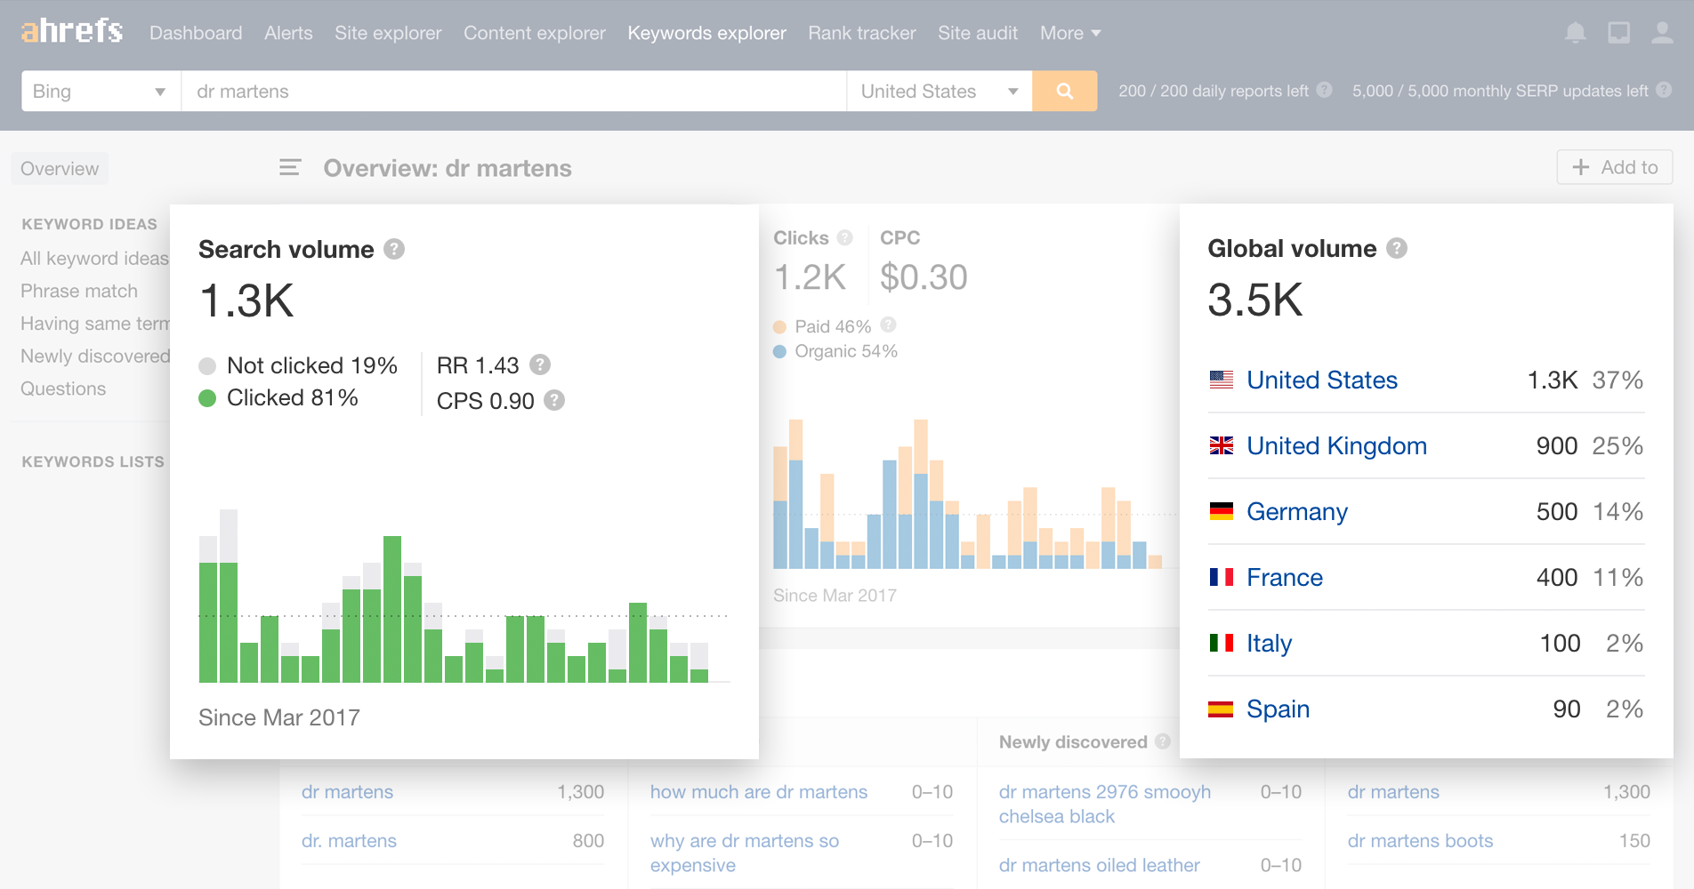The height and width of the screenshot is (889, 1694).
Task: Open 'dr. martens' keyword link
Action: (349, 840)
